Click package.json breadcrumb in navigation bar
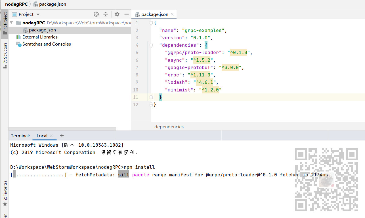The height and width of the screenshot is (218, 365). click(x=53, y=4)
